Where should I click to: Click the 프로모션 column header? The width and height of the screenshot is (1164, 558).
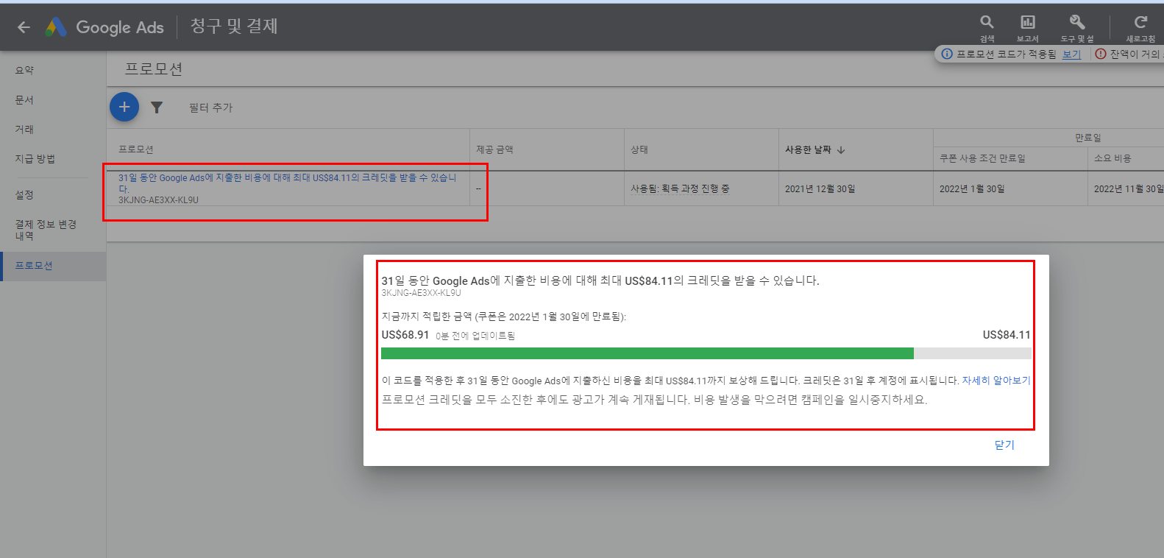point(136,149)
